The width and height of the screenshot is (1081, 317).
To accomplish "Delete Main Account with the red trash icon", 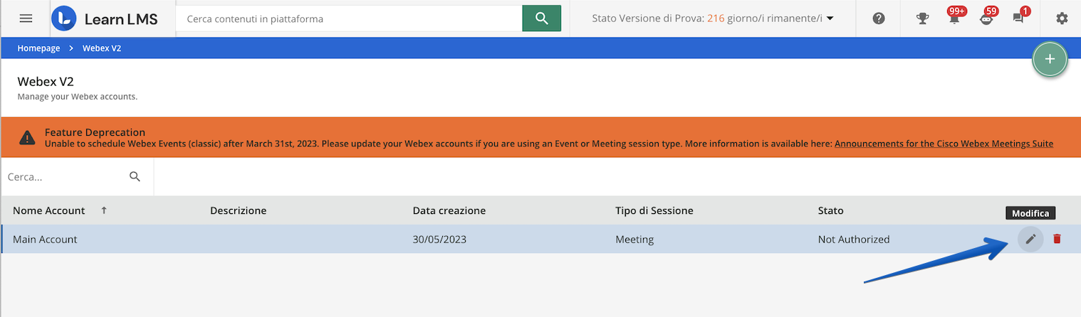I will tap(1057, 239).
